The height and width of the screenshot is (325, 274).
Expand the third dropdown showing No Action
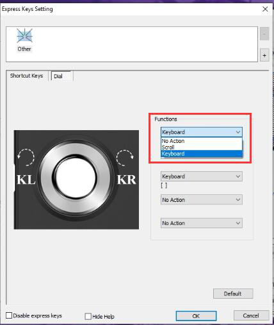click(202, 199)
